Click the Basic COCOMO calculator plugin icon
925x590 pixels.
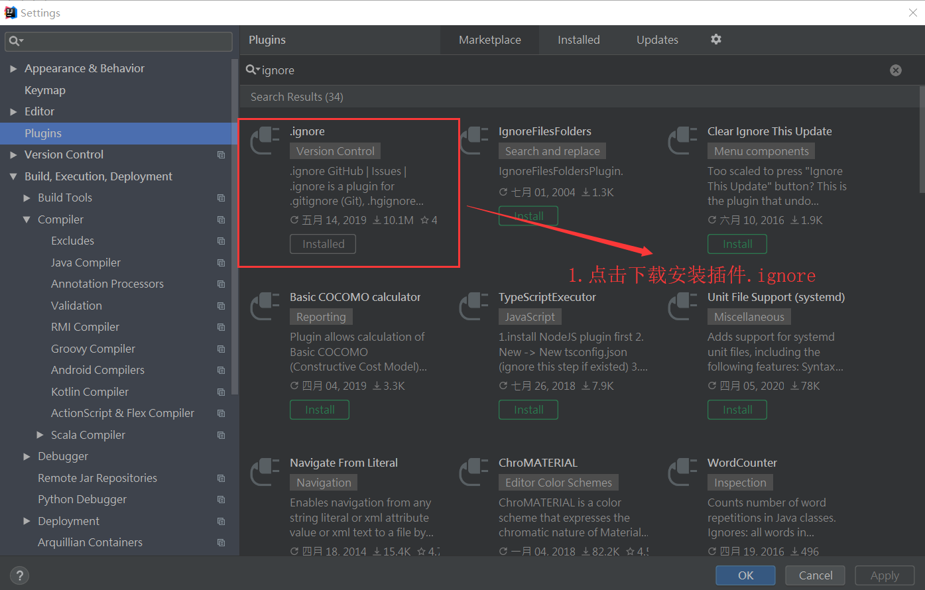[265, 306]
